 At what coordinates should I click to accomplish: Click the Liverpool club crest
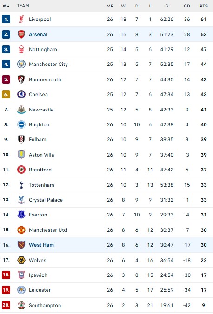(x=21, y=19)
